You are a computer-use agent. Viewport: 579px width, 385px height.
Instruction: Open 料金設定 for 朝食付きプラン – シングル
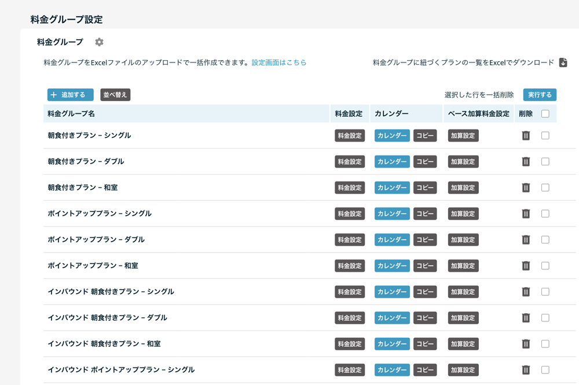[x=350, y=136]
